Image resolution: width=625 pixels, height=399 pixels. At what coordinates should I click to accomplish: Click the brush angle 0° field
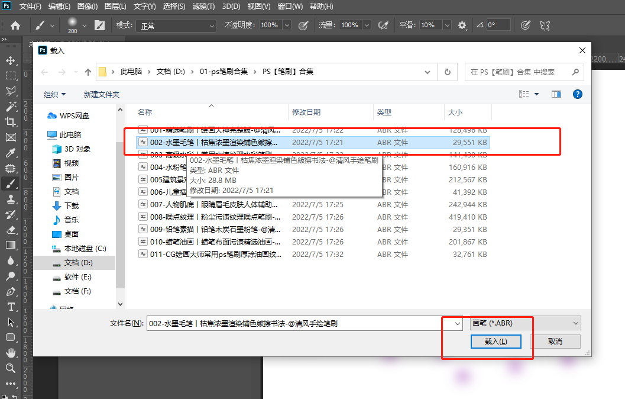pos(498,25)
